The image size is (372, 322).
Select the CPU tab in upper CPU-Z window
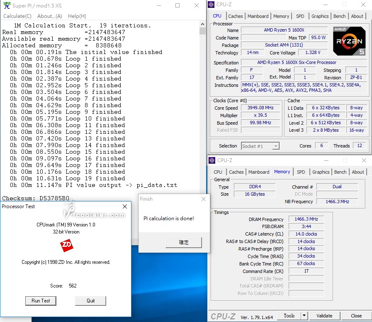coord(217,16)
